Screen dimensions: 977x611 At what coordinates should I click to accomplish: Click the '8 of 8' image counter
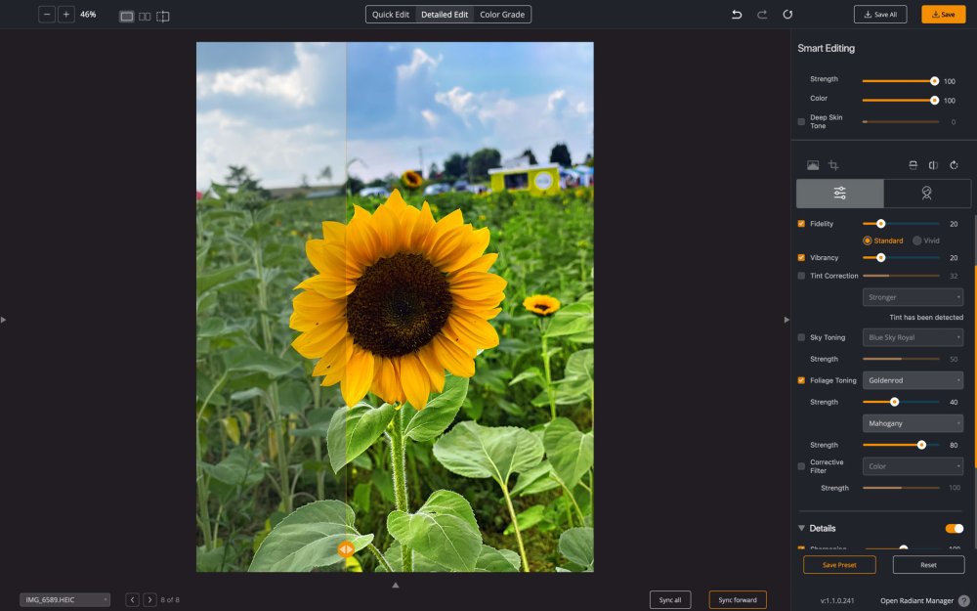point(170,600)
